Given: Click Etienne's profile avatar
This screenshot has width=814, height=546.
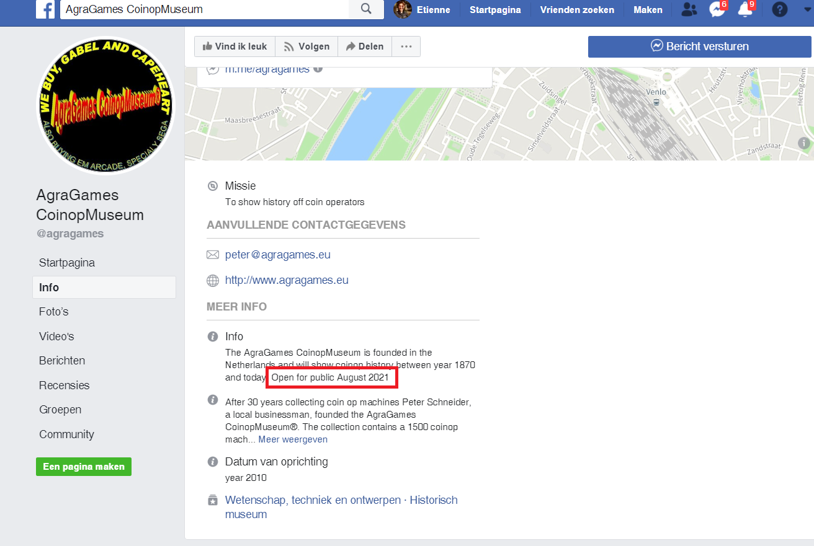Looking at the screenshot, I should 403,9.
